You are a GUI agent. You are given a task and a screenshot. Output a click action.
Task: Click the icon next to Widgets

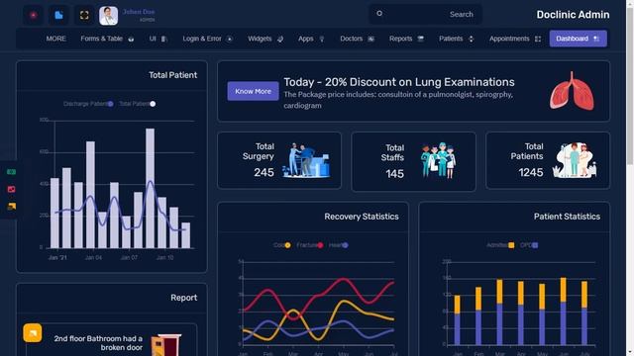[280, 40]
